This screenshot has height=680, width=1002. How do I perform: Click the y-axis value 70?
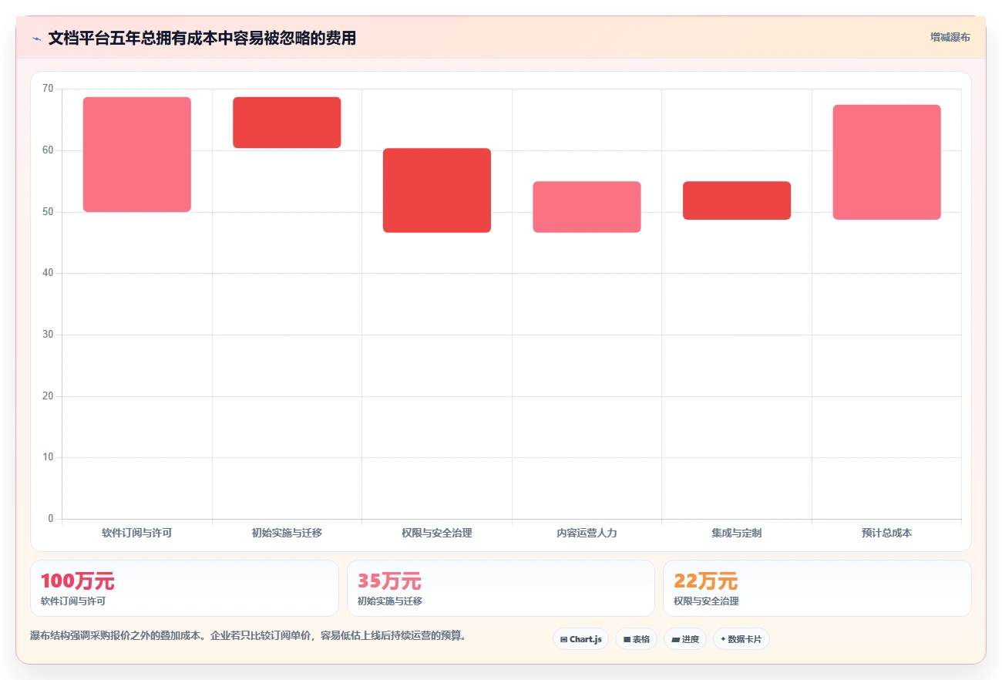48,89
